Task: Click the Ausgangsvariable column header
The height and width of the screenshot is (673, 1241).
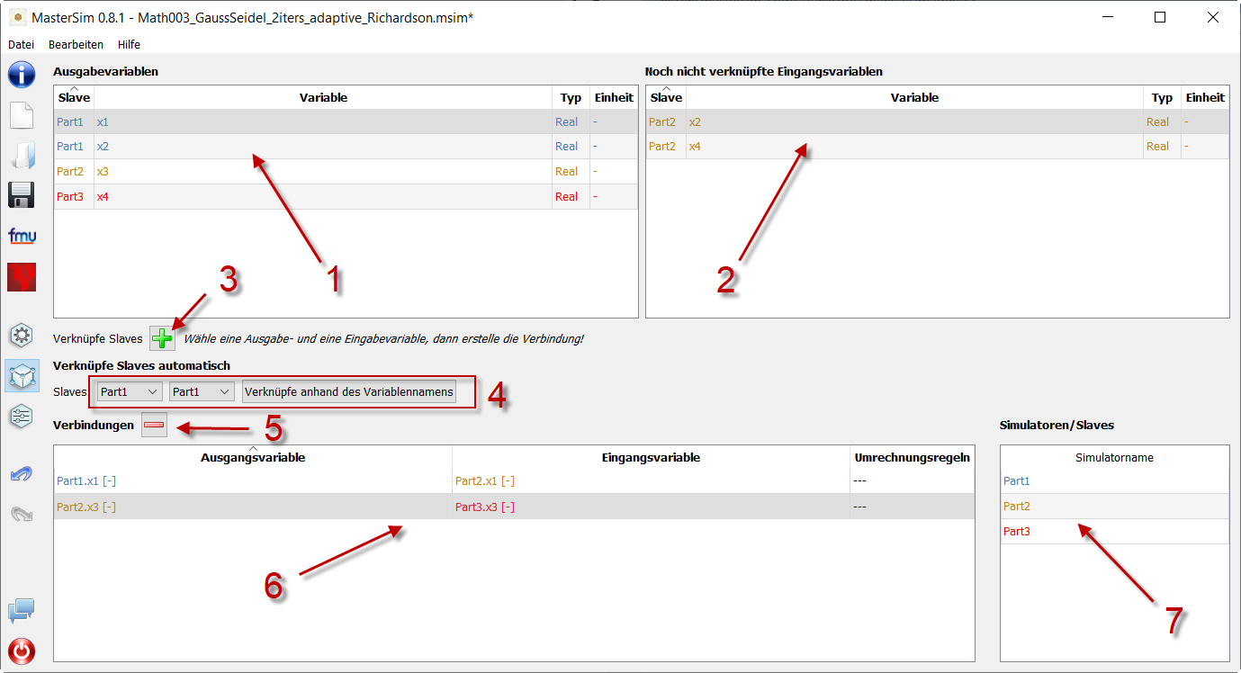Action: [253, 457]
